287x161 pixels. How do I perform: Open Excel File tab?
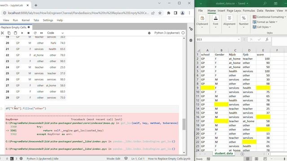[x=200, y=11]
